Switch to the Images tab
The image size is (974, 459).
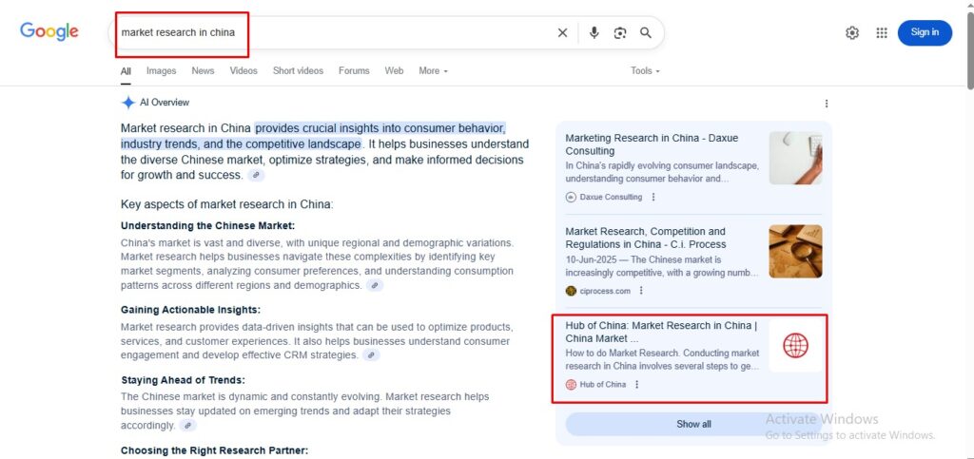click(161, 70)
